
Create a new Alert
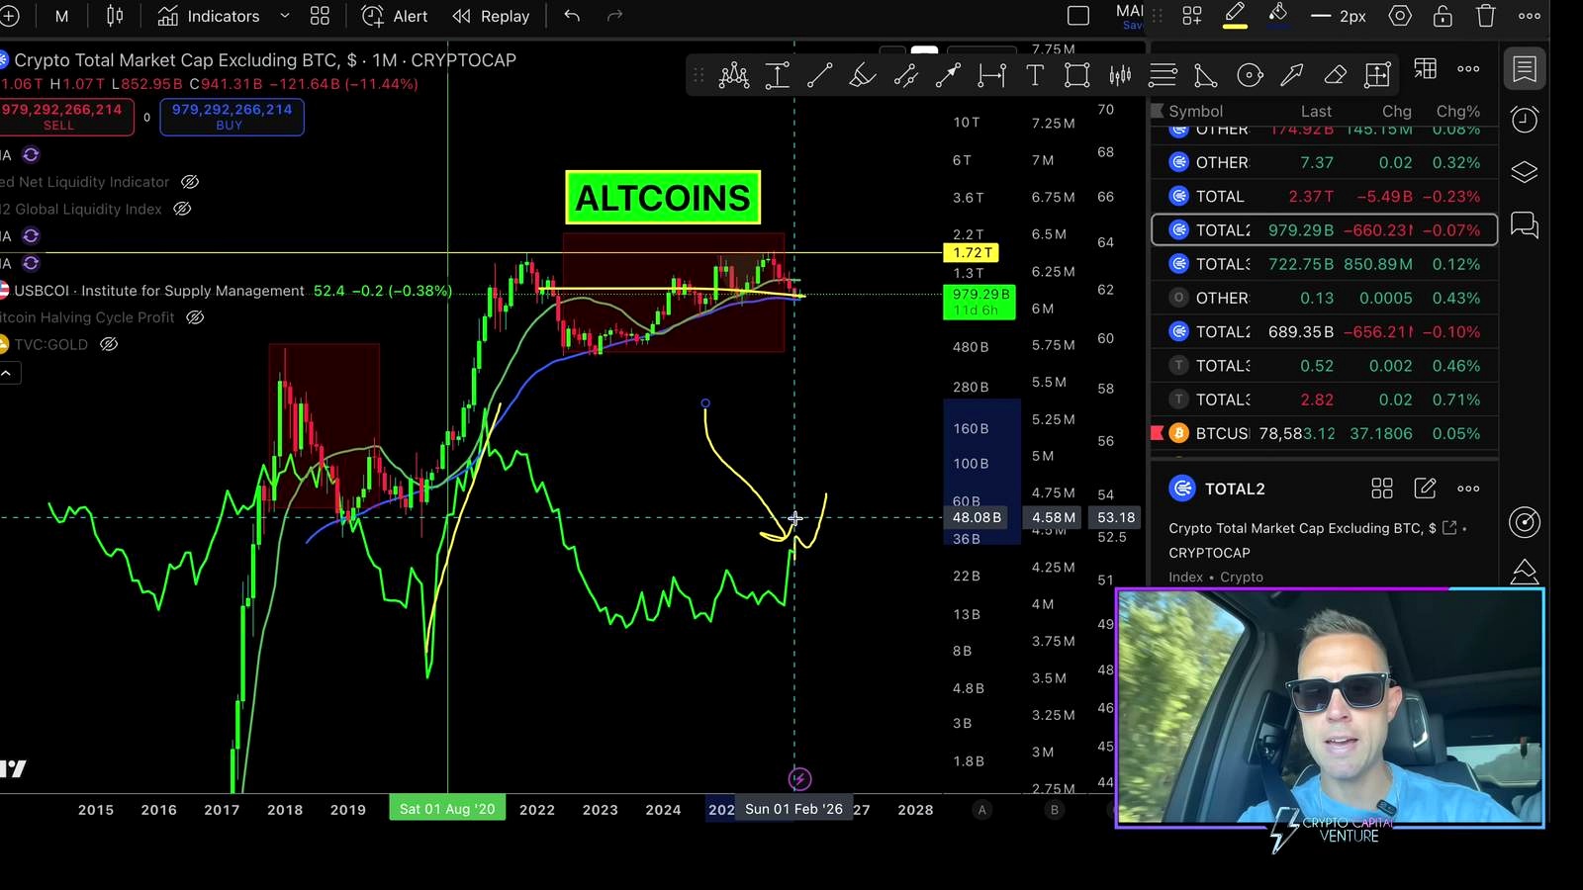(x=395, y=16)
